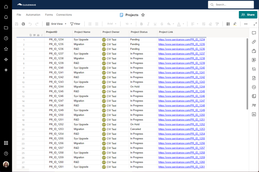Open the font size 10 dropdown

(x=129, y=24)
